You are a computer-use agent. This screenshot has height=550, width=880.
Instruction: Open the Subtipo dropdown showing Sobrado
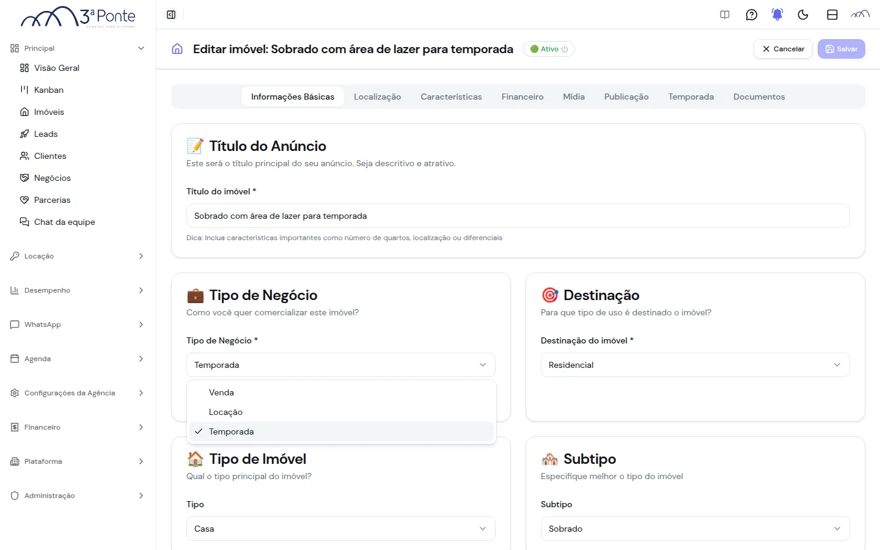coord(695,529)
